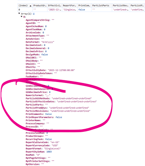Click the PartListRevisions value
Image resolution: width=145 pixels, height=166 pixels.
coord(70,111)
